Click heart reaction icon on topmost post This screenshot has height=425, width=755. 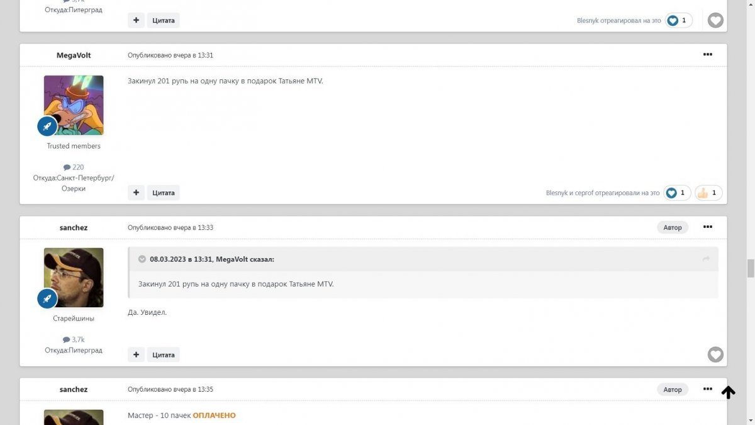(x=715, y=20)
